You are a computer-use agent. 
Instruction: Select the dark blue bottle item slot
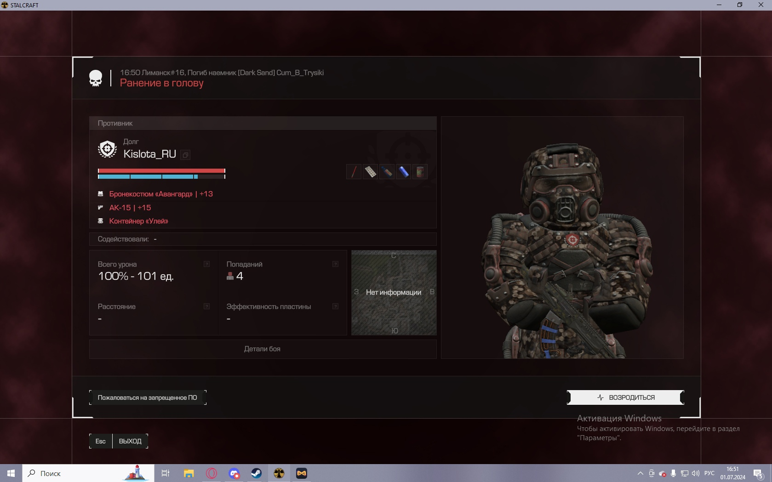point(387,172)
